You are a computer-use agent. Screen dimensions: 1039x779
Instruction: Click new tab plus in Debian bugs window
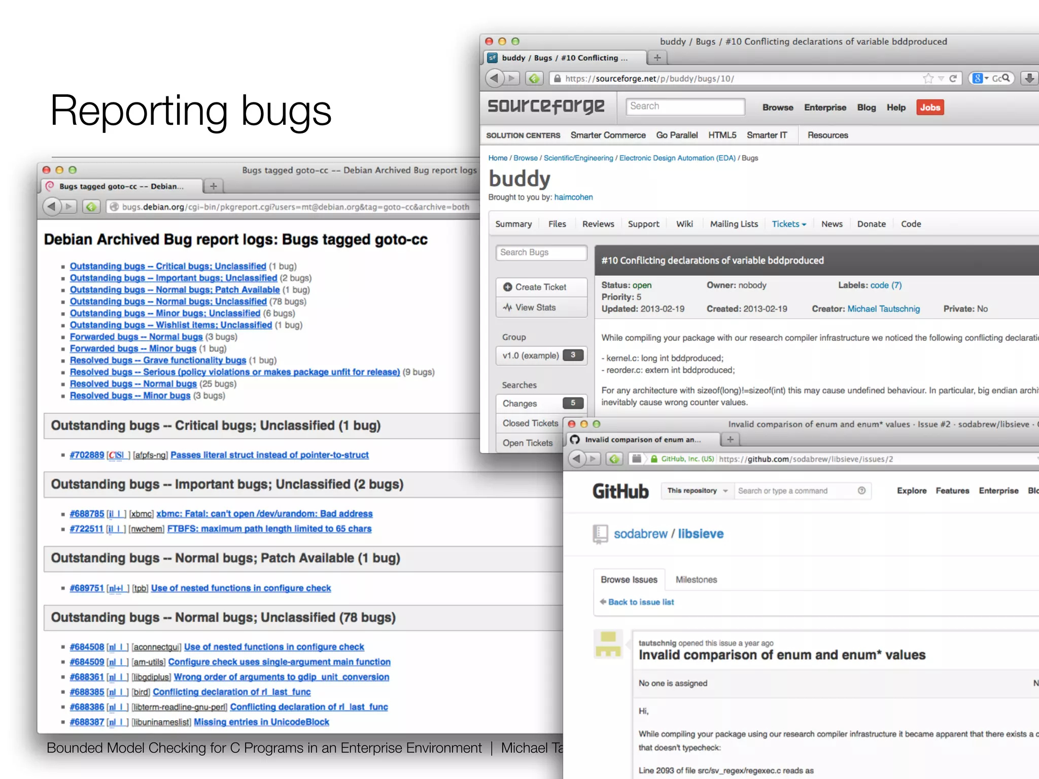(x=214, y=186)
